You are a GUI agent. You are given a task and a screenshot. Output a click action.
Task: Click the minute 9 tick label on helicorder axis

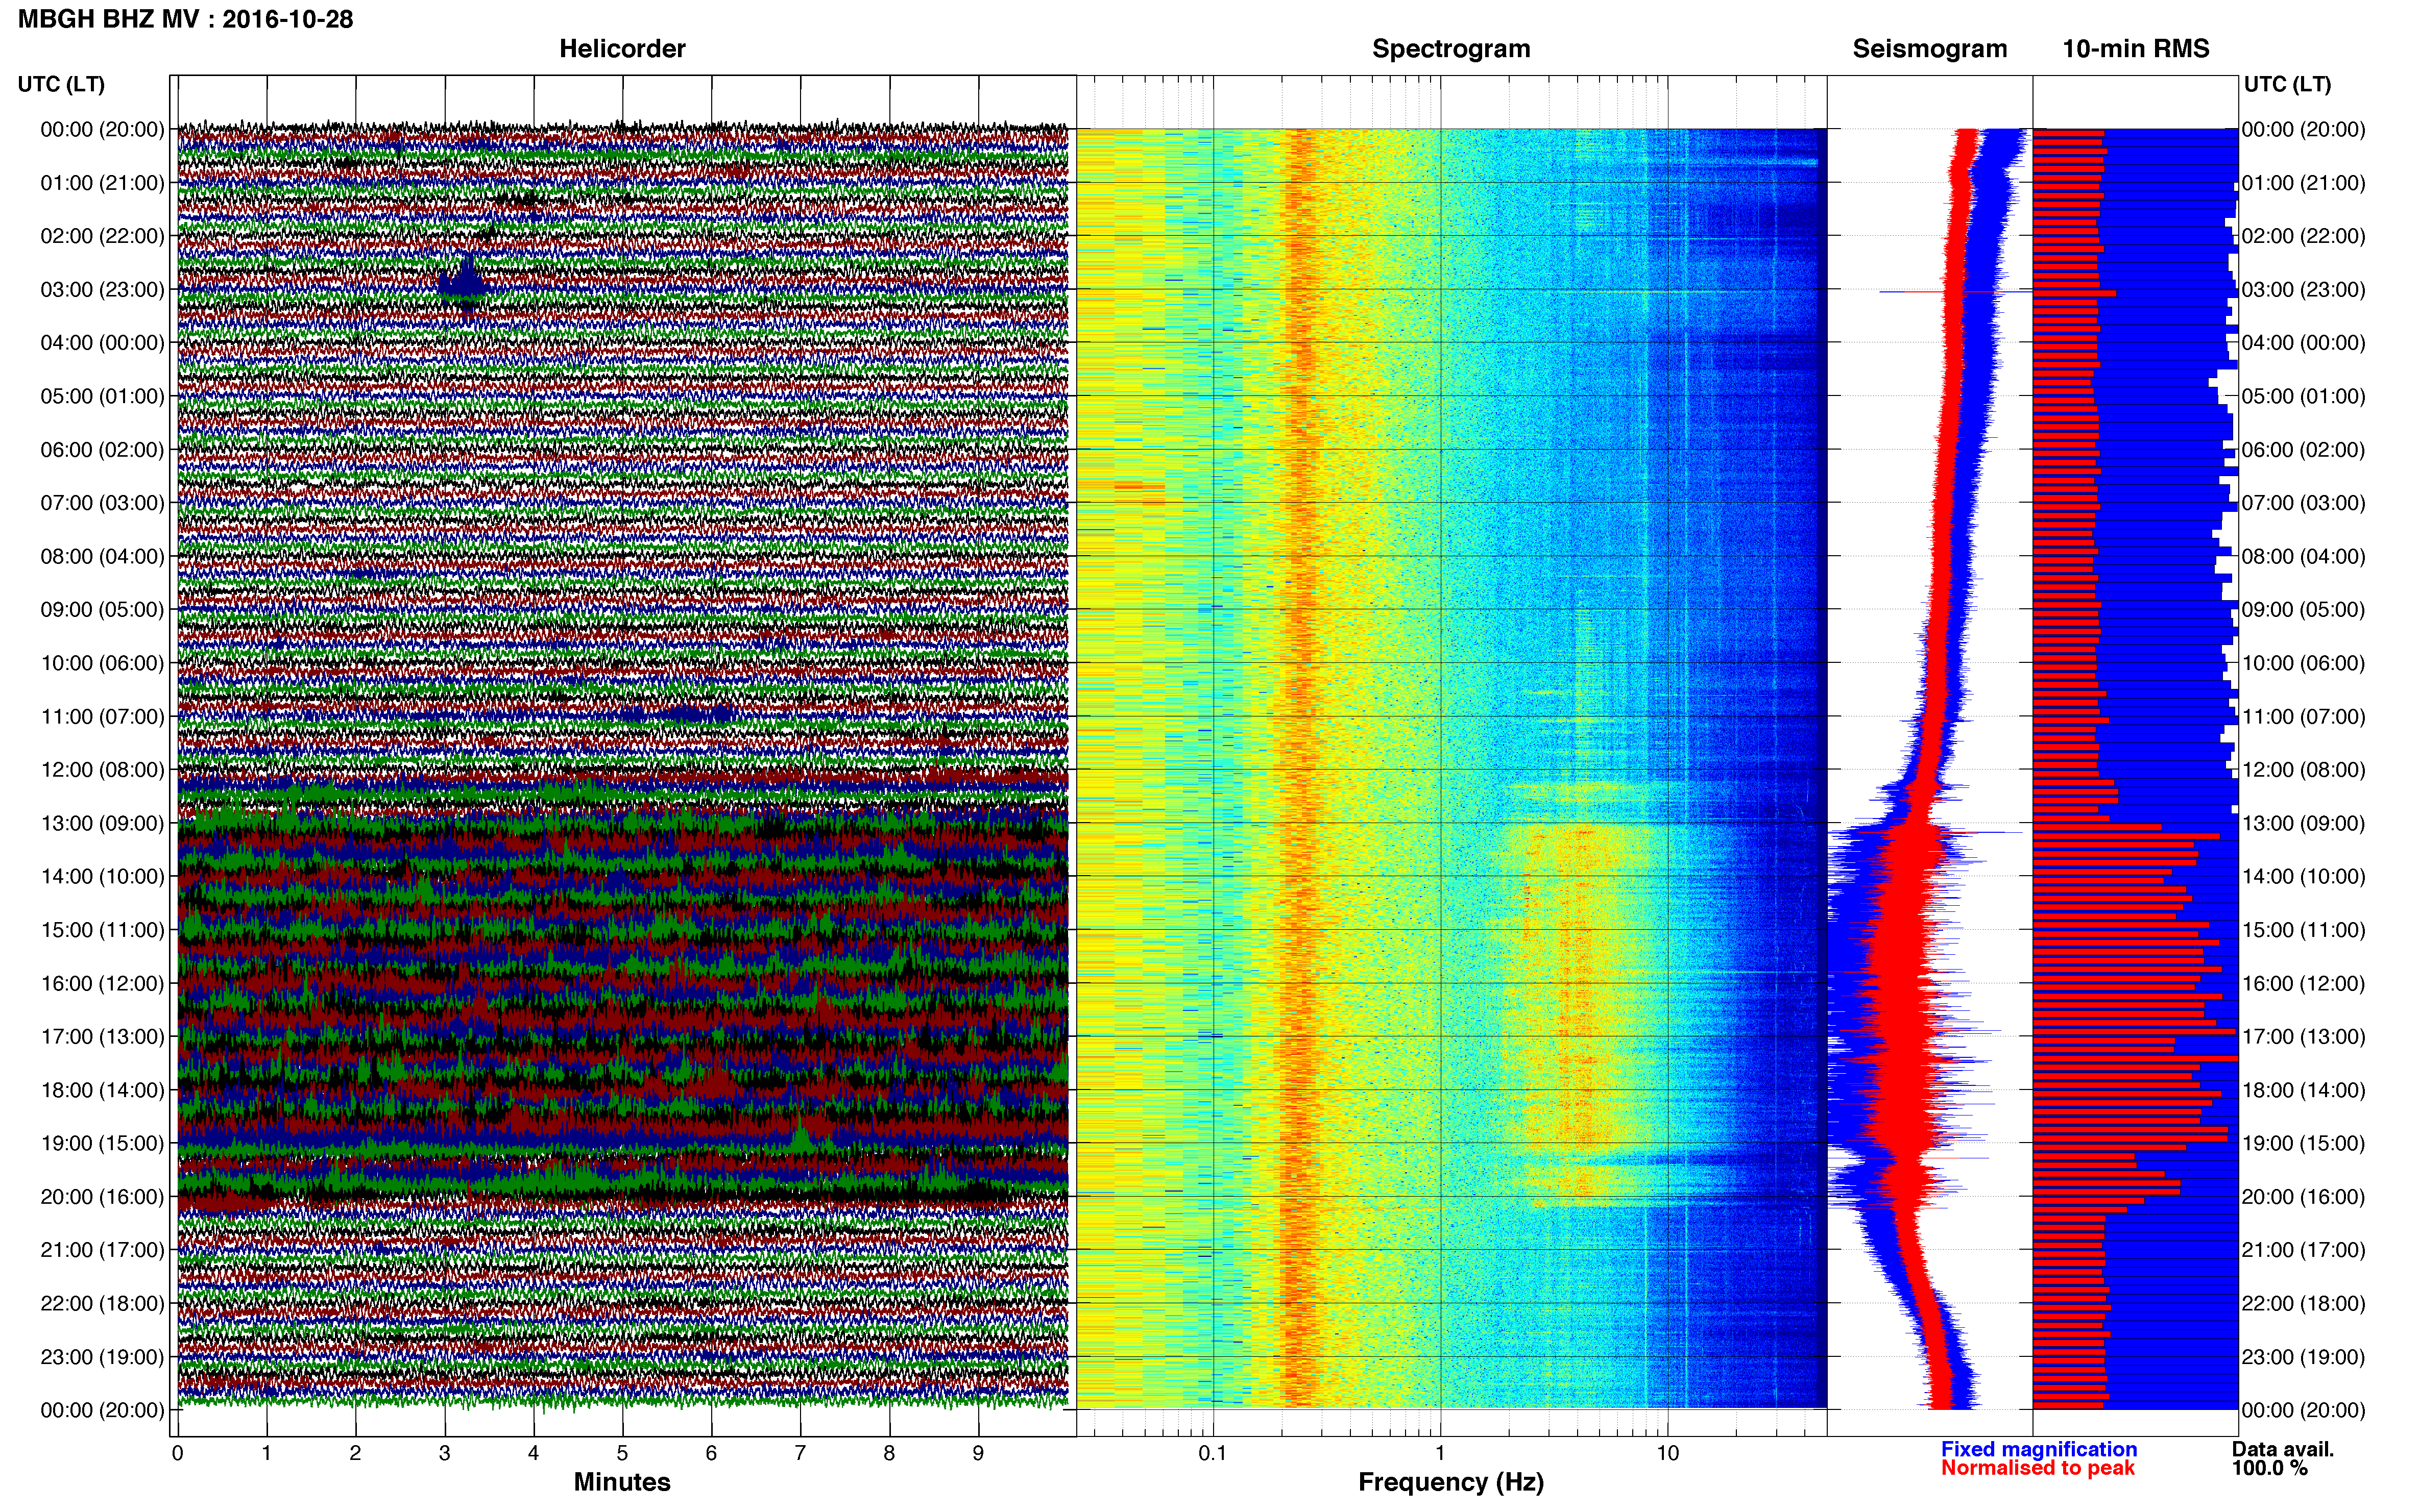pyautogui.click(x=978, y=1454)
